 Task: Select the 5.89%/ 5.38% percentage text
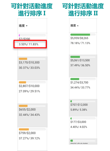[79, 110]
